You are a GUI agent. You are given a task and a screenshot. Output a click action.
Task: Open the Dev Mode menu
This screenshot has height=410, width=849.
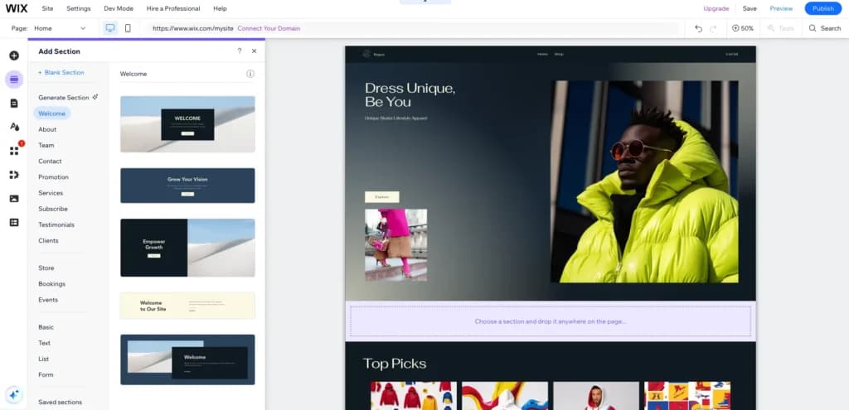(x=119, y=8)
